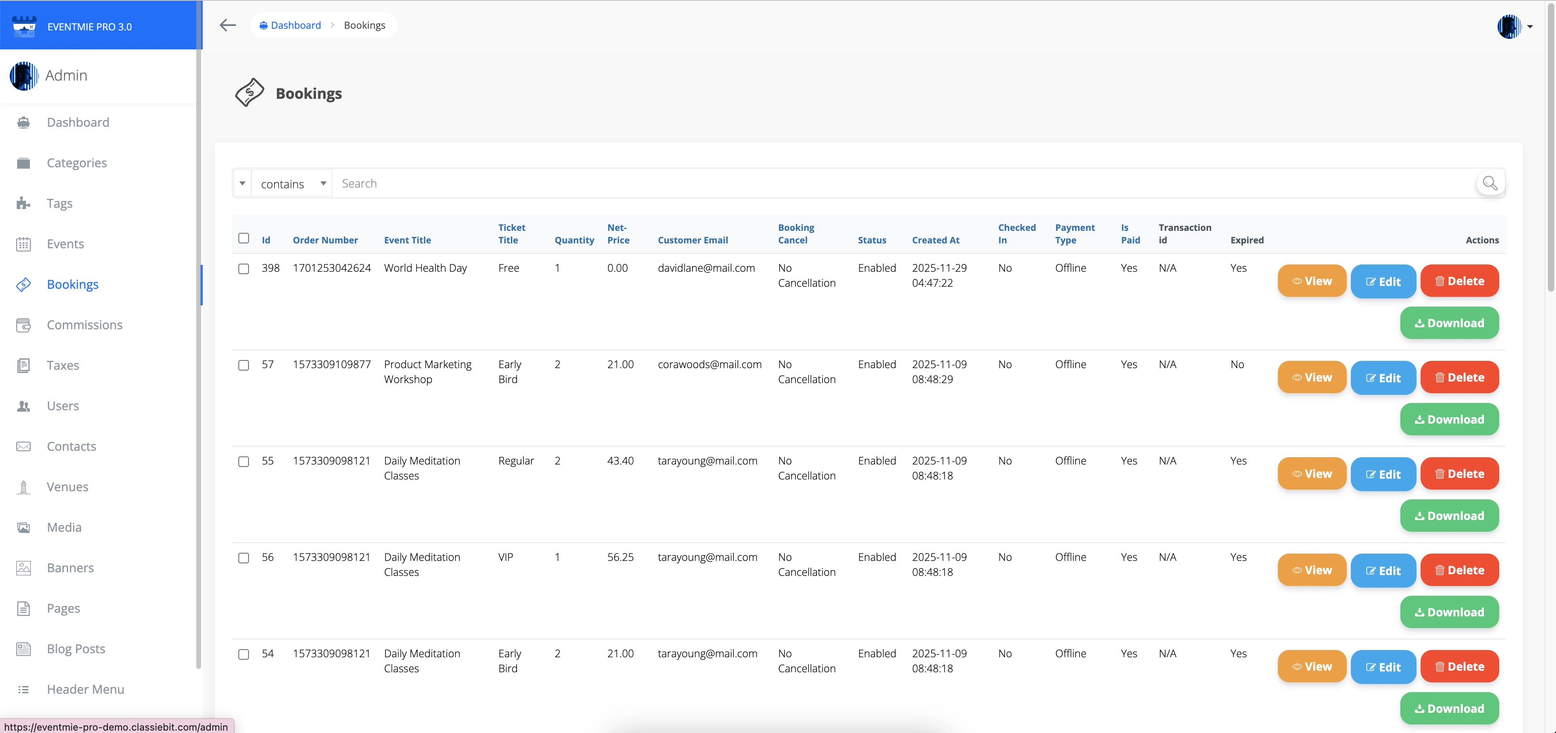Check the booking 398 row checkbox

243,268
